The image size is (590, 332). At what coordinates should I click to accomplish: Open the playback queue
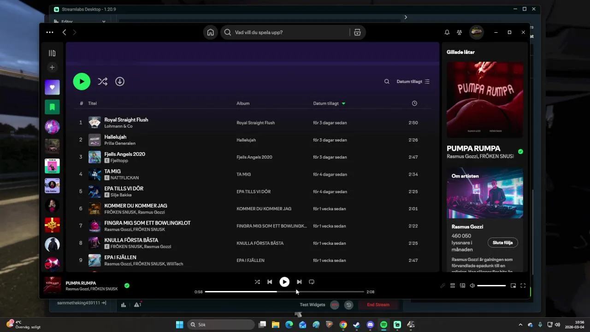pyautogui.click(x=453, y=286)
